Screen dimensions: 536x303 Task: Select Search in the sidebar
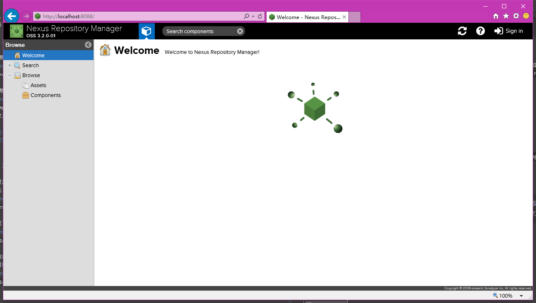coord(30,65)
